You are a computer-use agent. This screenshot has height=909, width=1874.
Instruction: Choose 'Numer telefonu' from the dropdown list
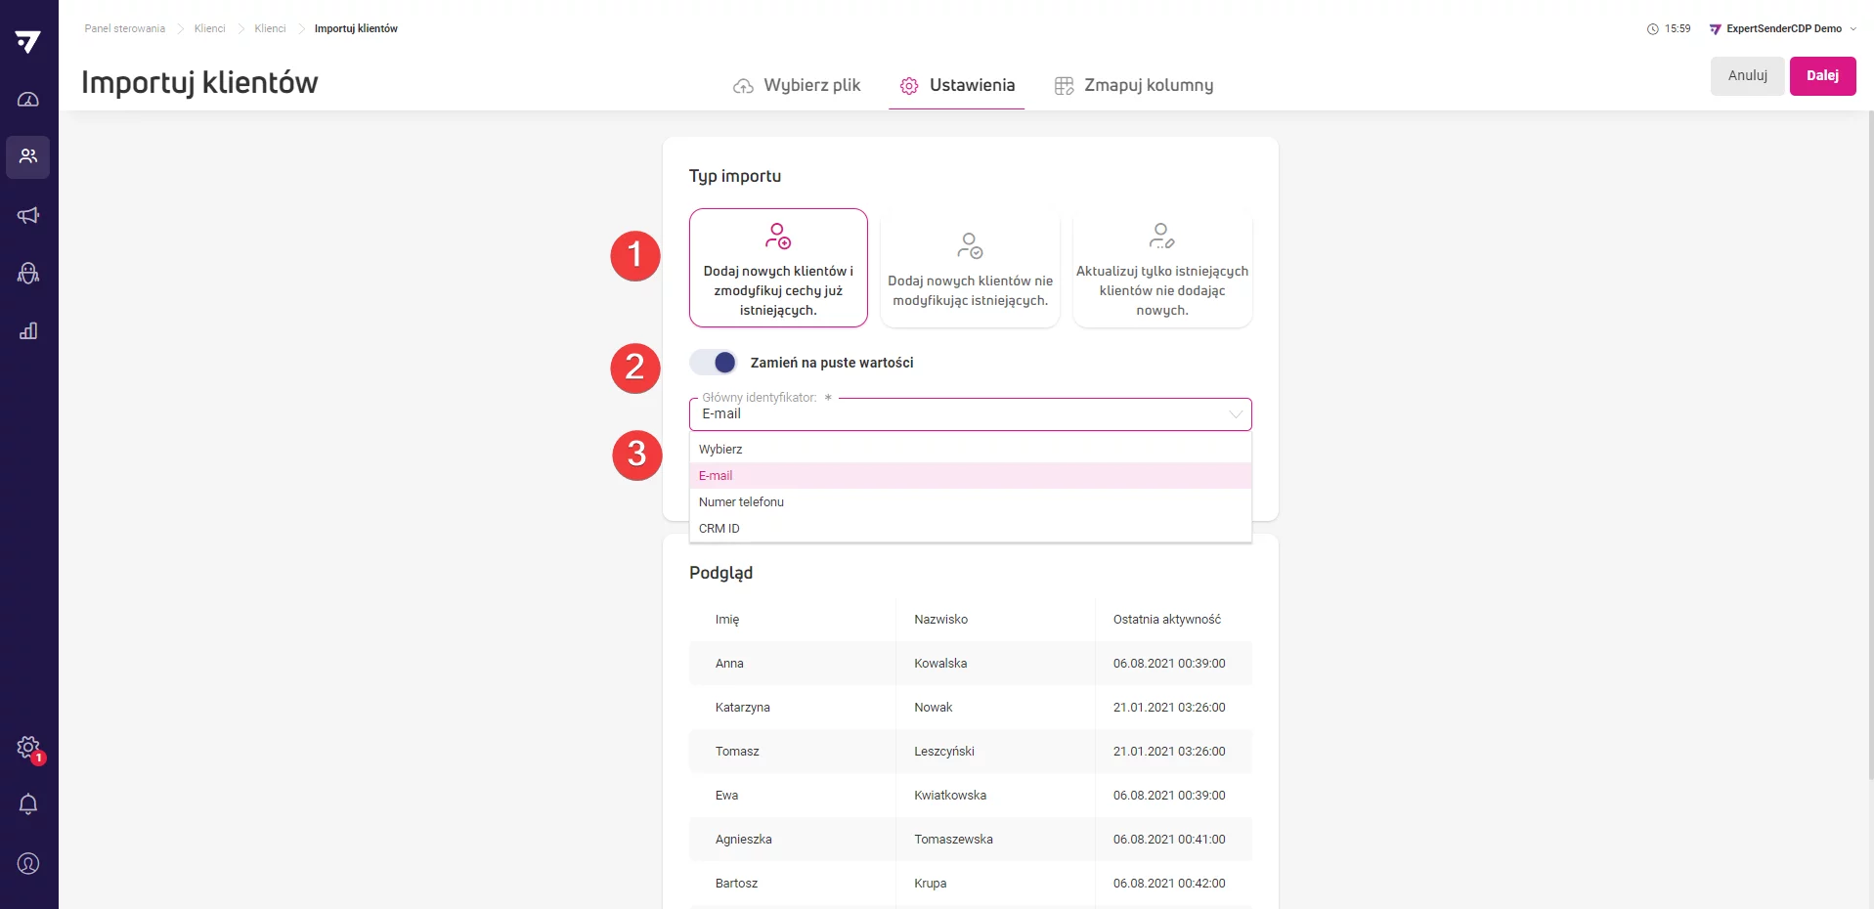click(x=741, y=502)
